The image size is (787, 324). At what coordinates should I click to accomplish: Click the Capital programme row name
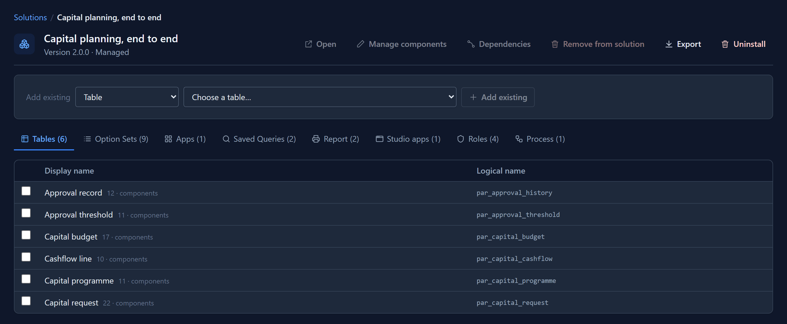[79, 281]
